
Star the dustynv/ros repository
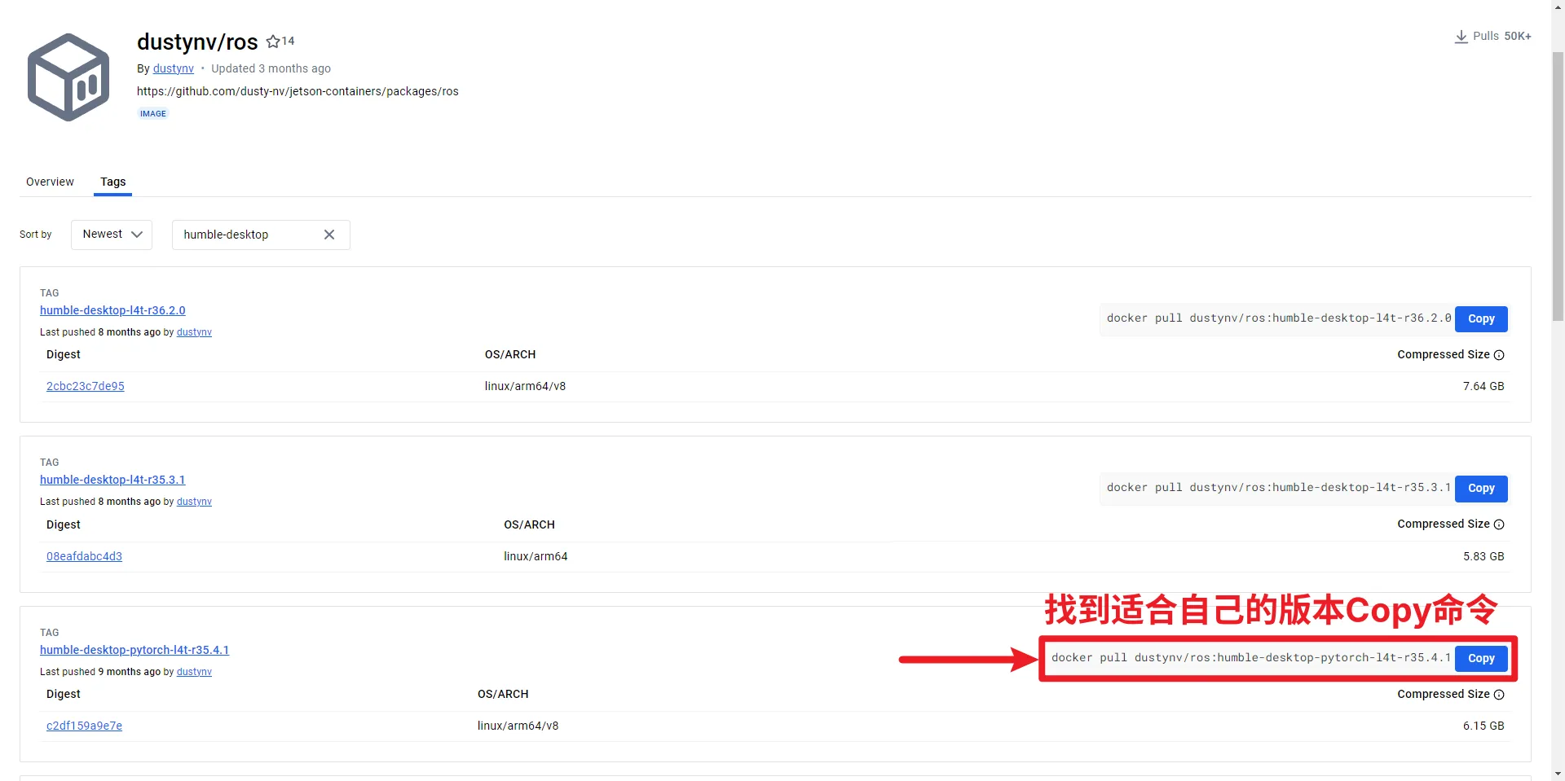tap(273, 42)
